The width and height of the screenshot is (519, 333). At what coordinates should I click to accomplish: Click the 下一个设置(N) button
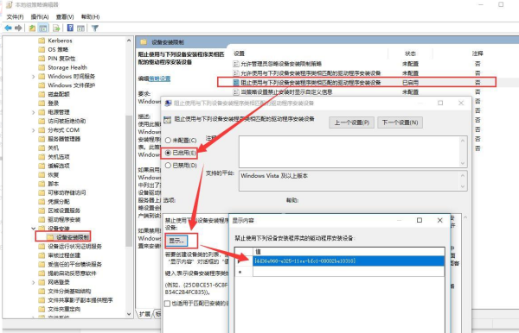point(400,123)
